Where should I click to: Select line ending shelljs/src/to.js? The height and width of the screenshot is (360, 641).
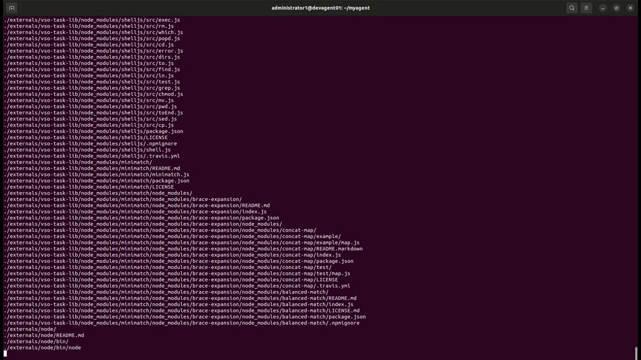89,63
